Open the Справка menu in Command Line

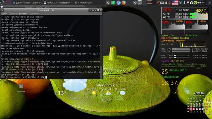point(33,13)
